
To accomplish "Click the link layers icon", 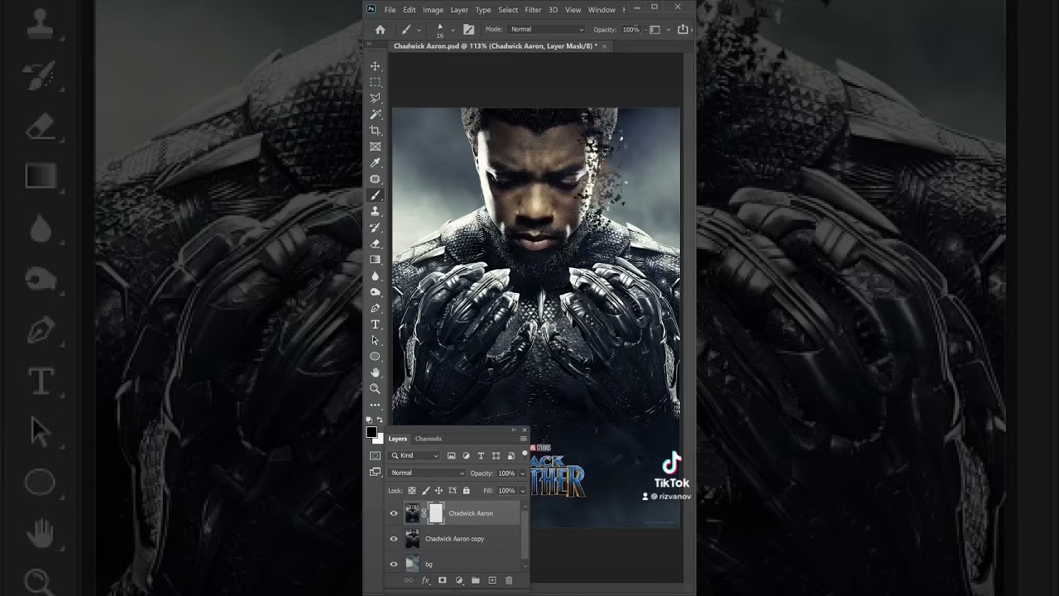I will 409,580.
